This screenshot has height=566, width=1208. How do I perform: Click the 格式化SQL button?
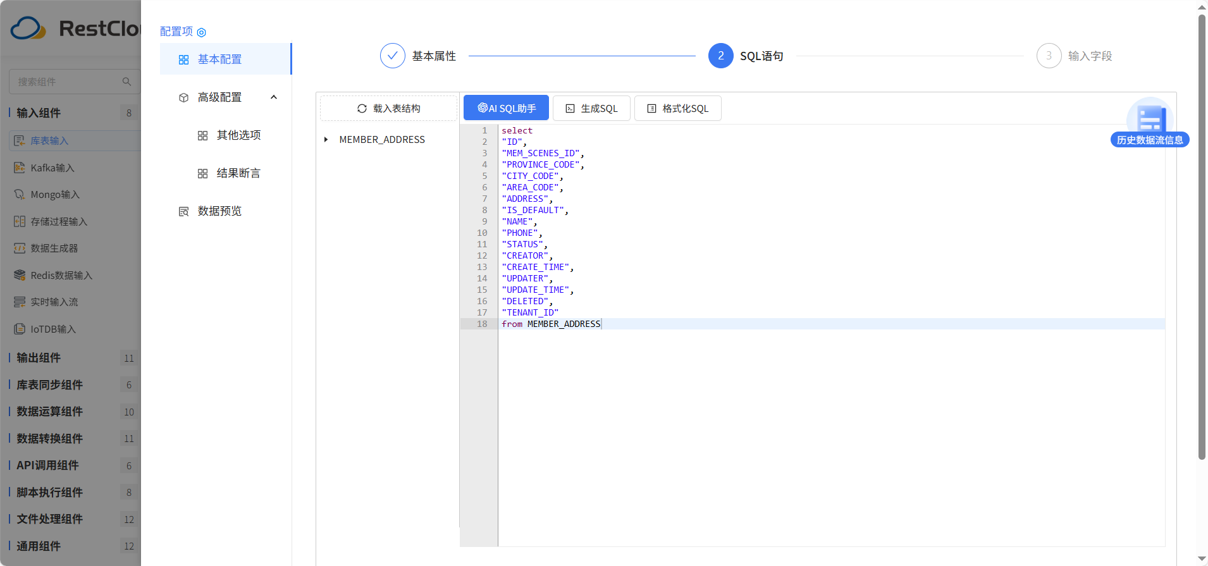(677, 108)
